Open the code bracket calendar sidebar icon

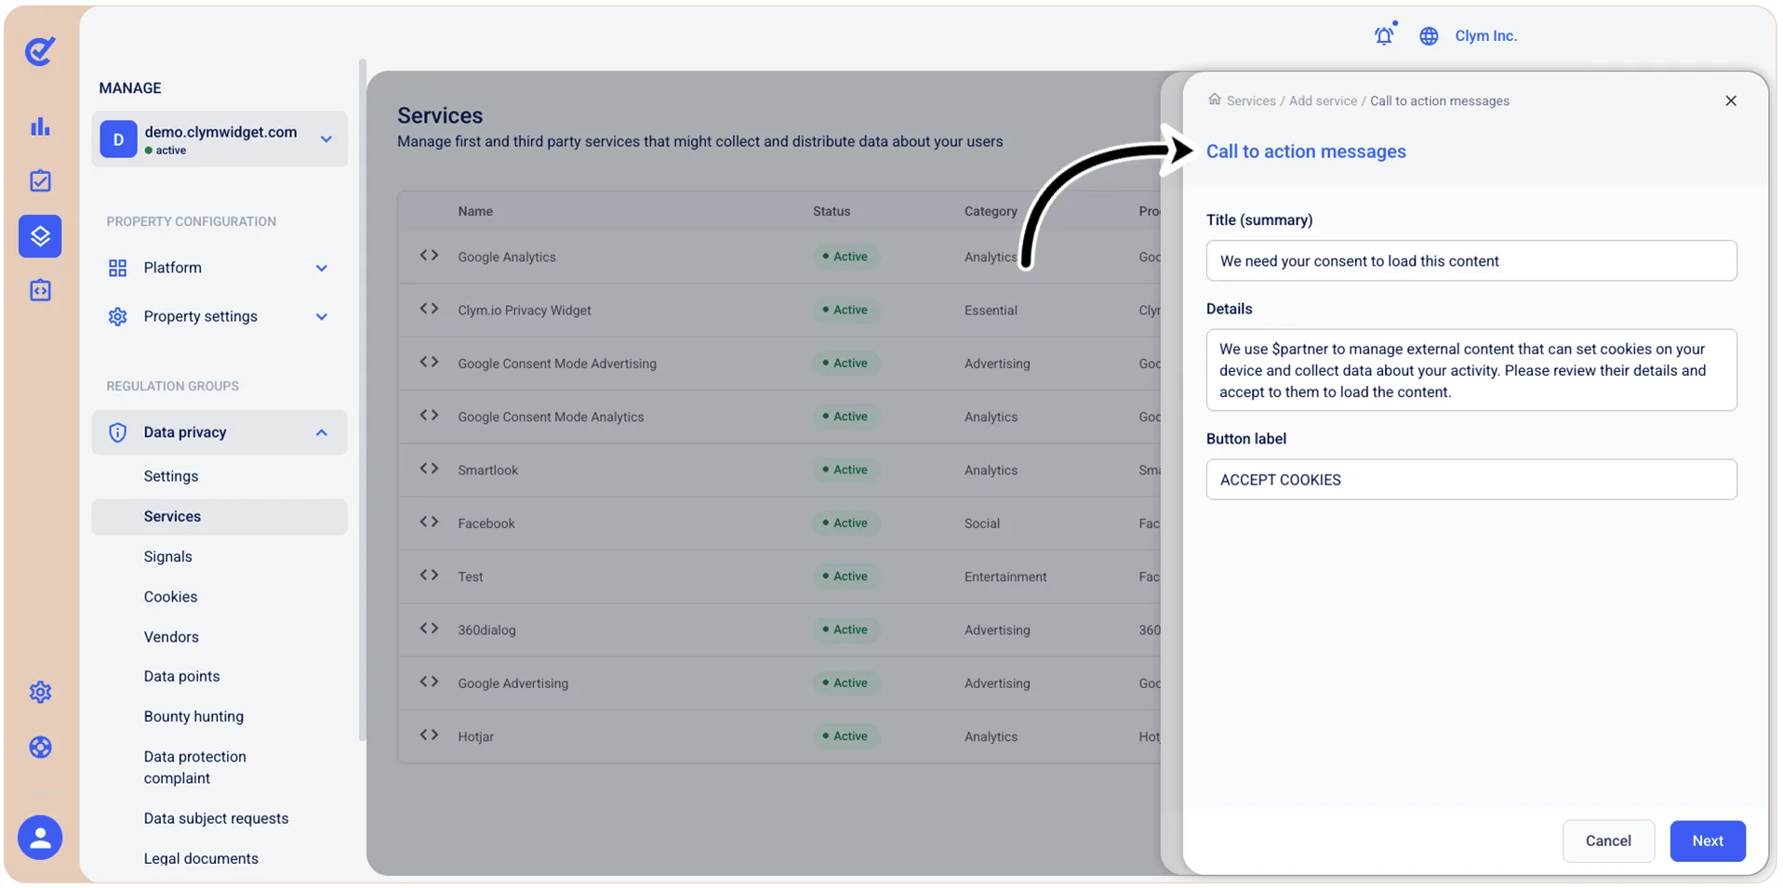pos(40,291)
